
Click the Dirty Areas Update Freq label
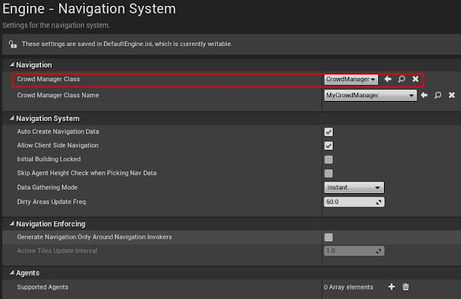51,202
